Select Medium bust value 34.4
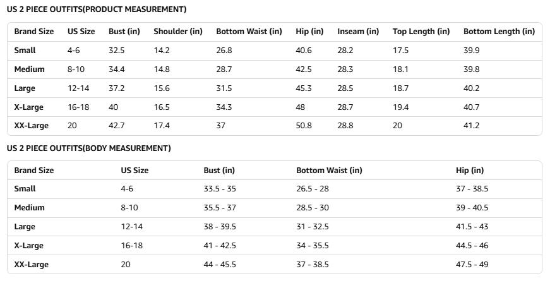This screenshot has width=550, height=283. pos(117,69)
